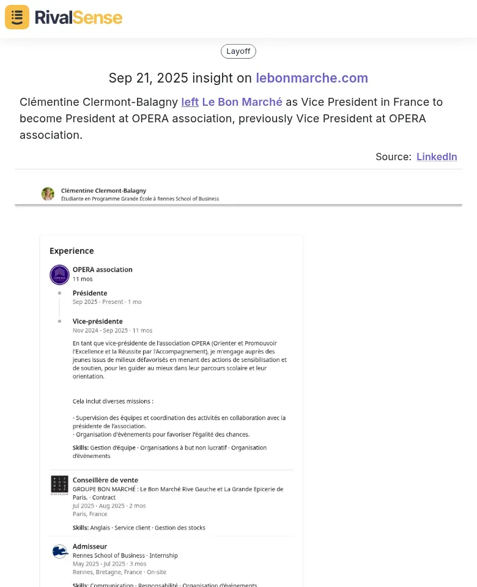The width and height of the screenshot is (477, 587).
Task: Click the Vice-présidente role entry
Action: pyautogui.click(x=98, y=321)
